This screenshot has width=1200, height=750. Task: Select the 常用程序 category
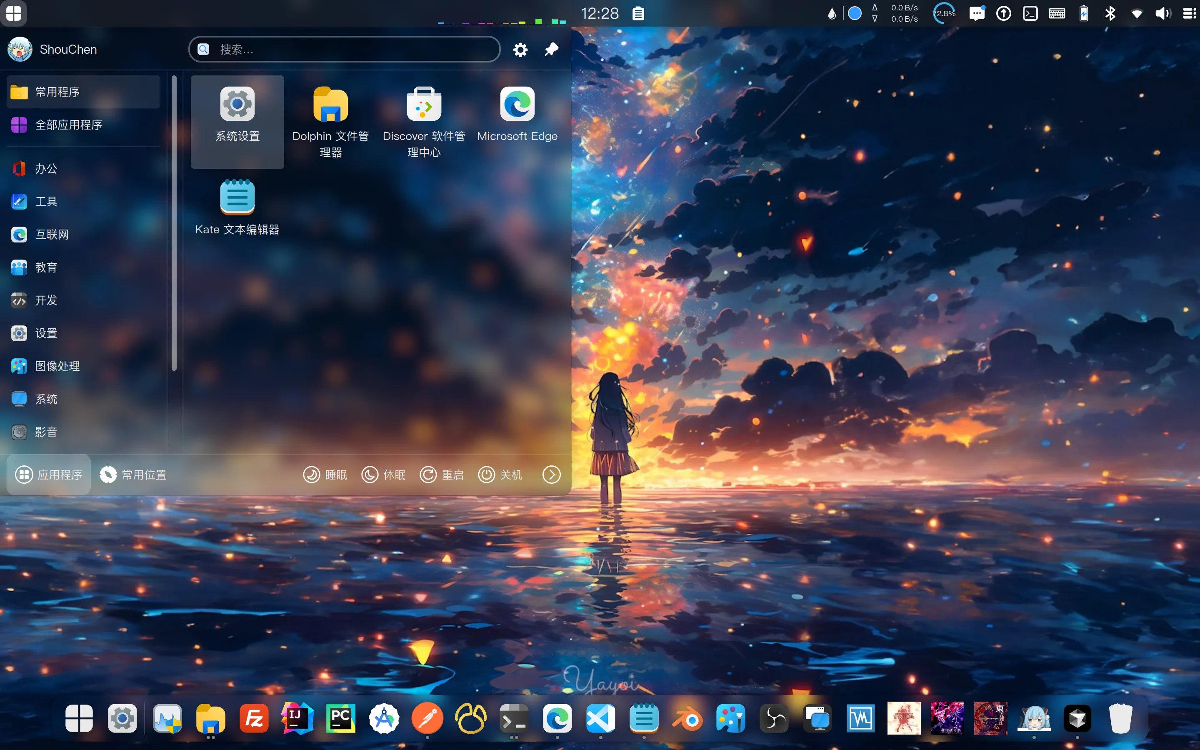click(x=83, y=92)
